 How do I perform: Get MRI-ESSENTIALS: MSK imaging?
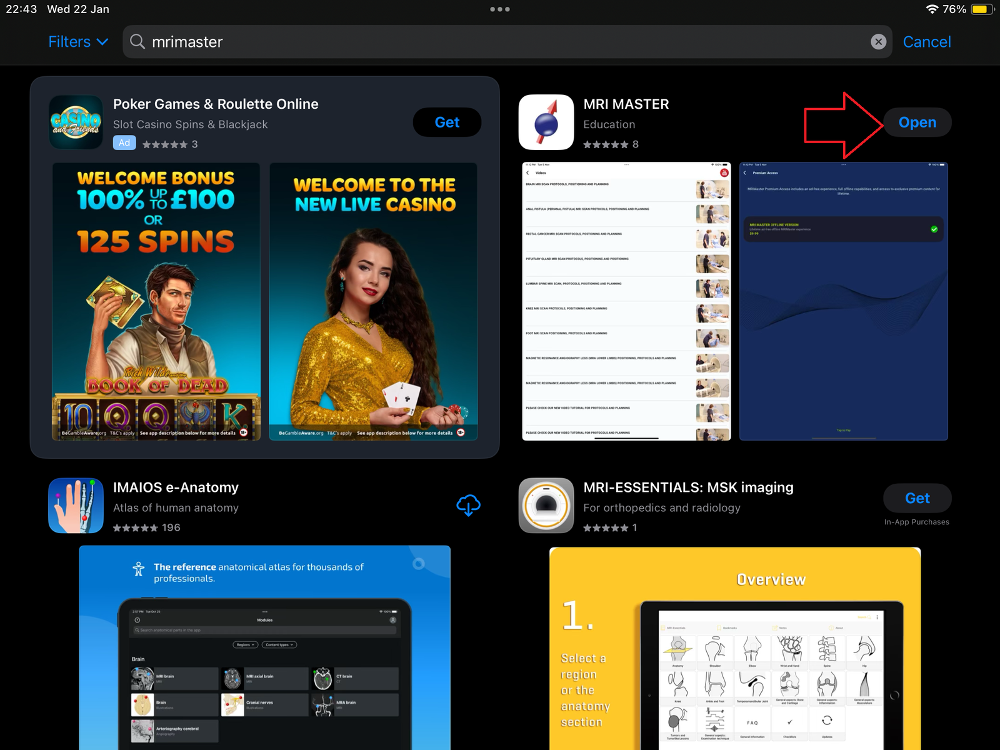pyautogui.click(x=917, y=498)
